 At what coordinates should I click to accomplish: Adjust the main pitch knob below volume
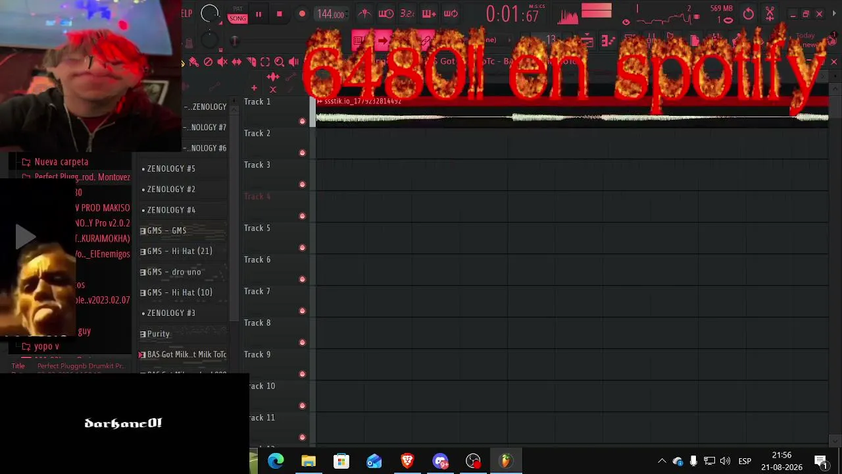(209, 41)
